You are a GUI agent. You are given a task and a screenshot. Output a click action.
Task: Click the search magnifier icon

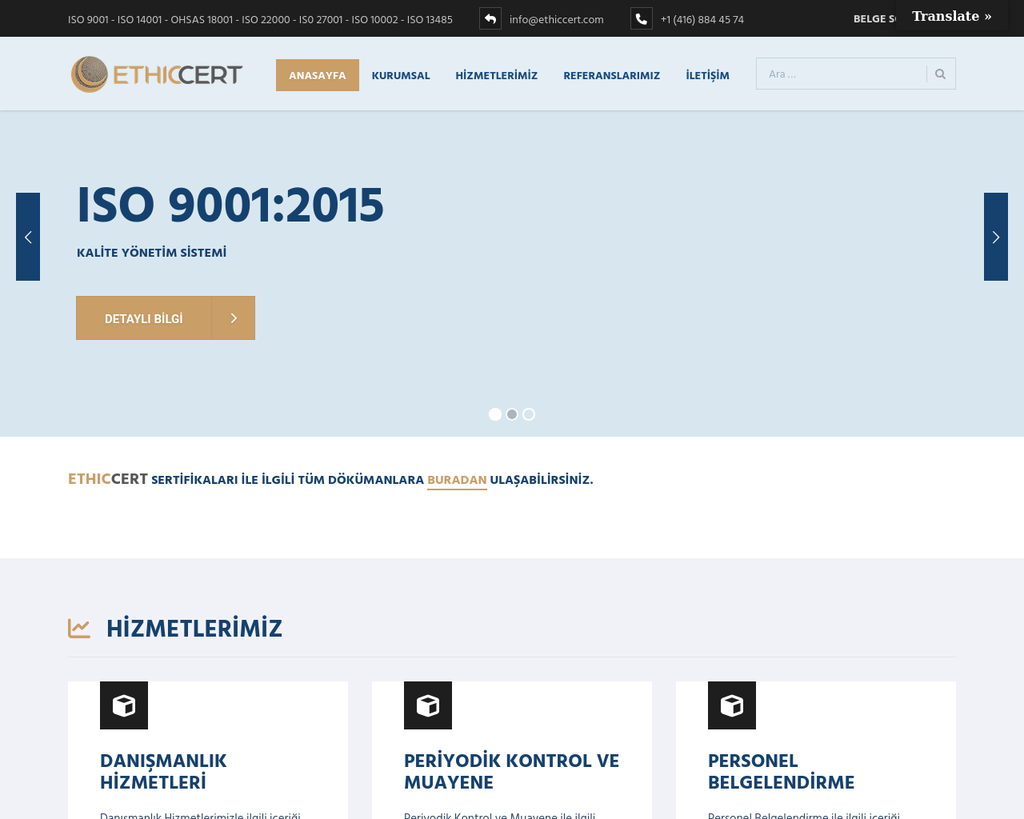pyautogui.click(x=941, y=74)
